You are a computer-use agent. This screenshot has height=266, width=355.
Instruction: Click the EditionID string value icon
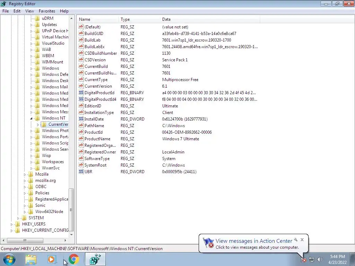(x=81, y=106)
